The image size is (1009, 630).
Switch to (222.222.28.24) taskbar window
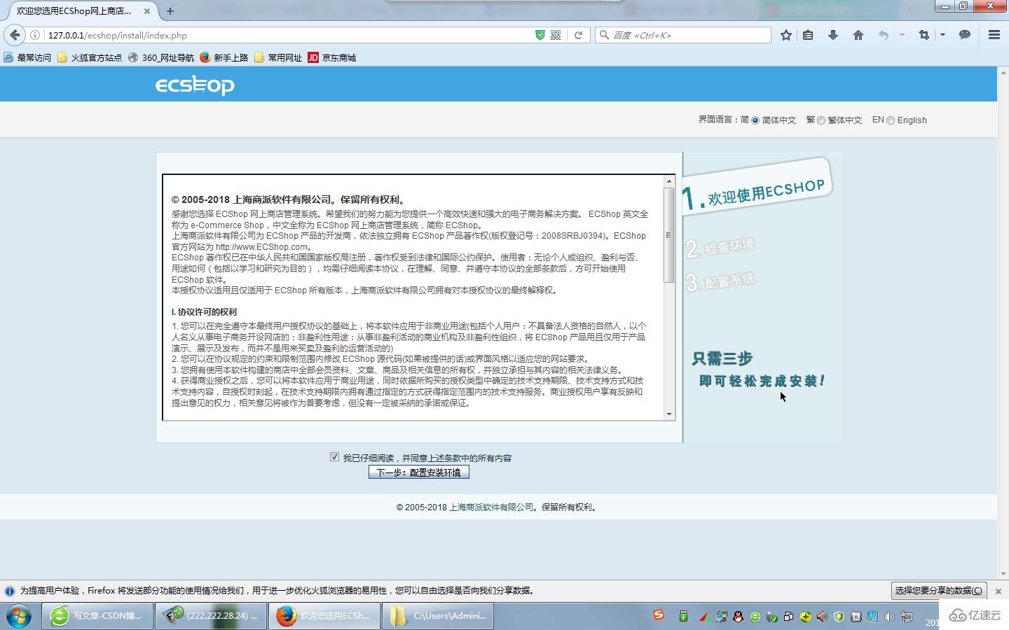211,616
